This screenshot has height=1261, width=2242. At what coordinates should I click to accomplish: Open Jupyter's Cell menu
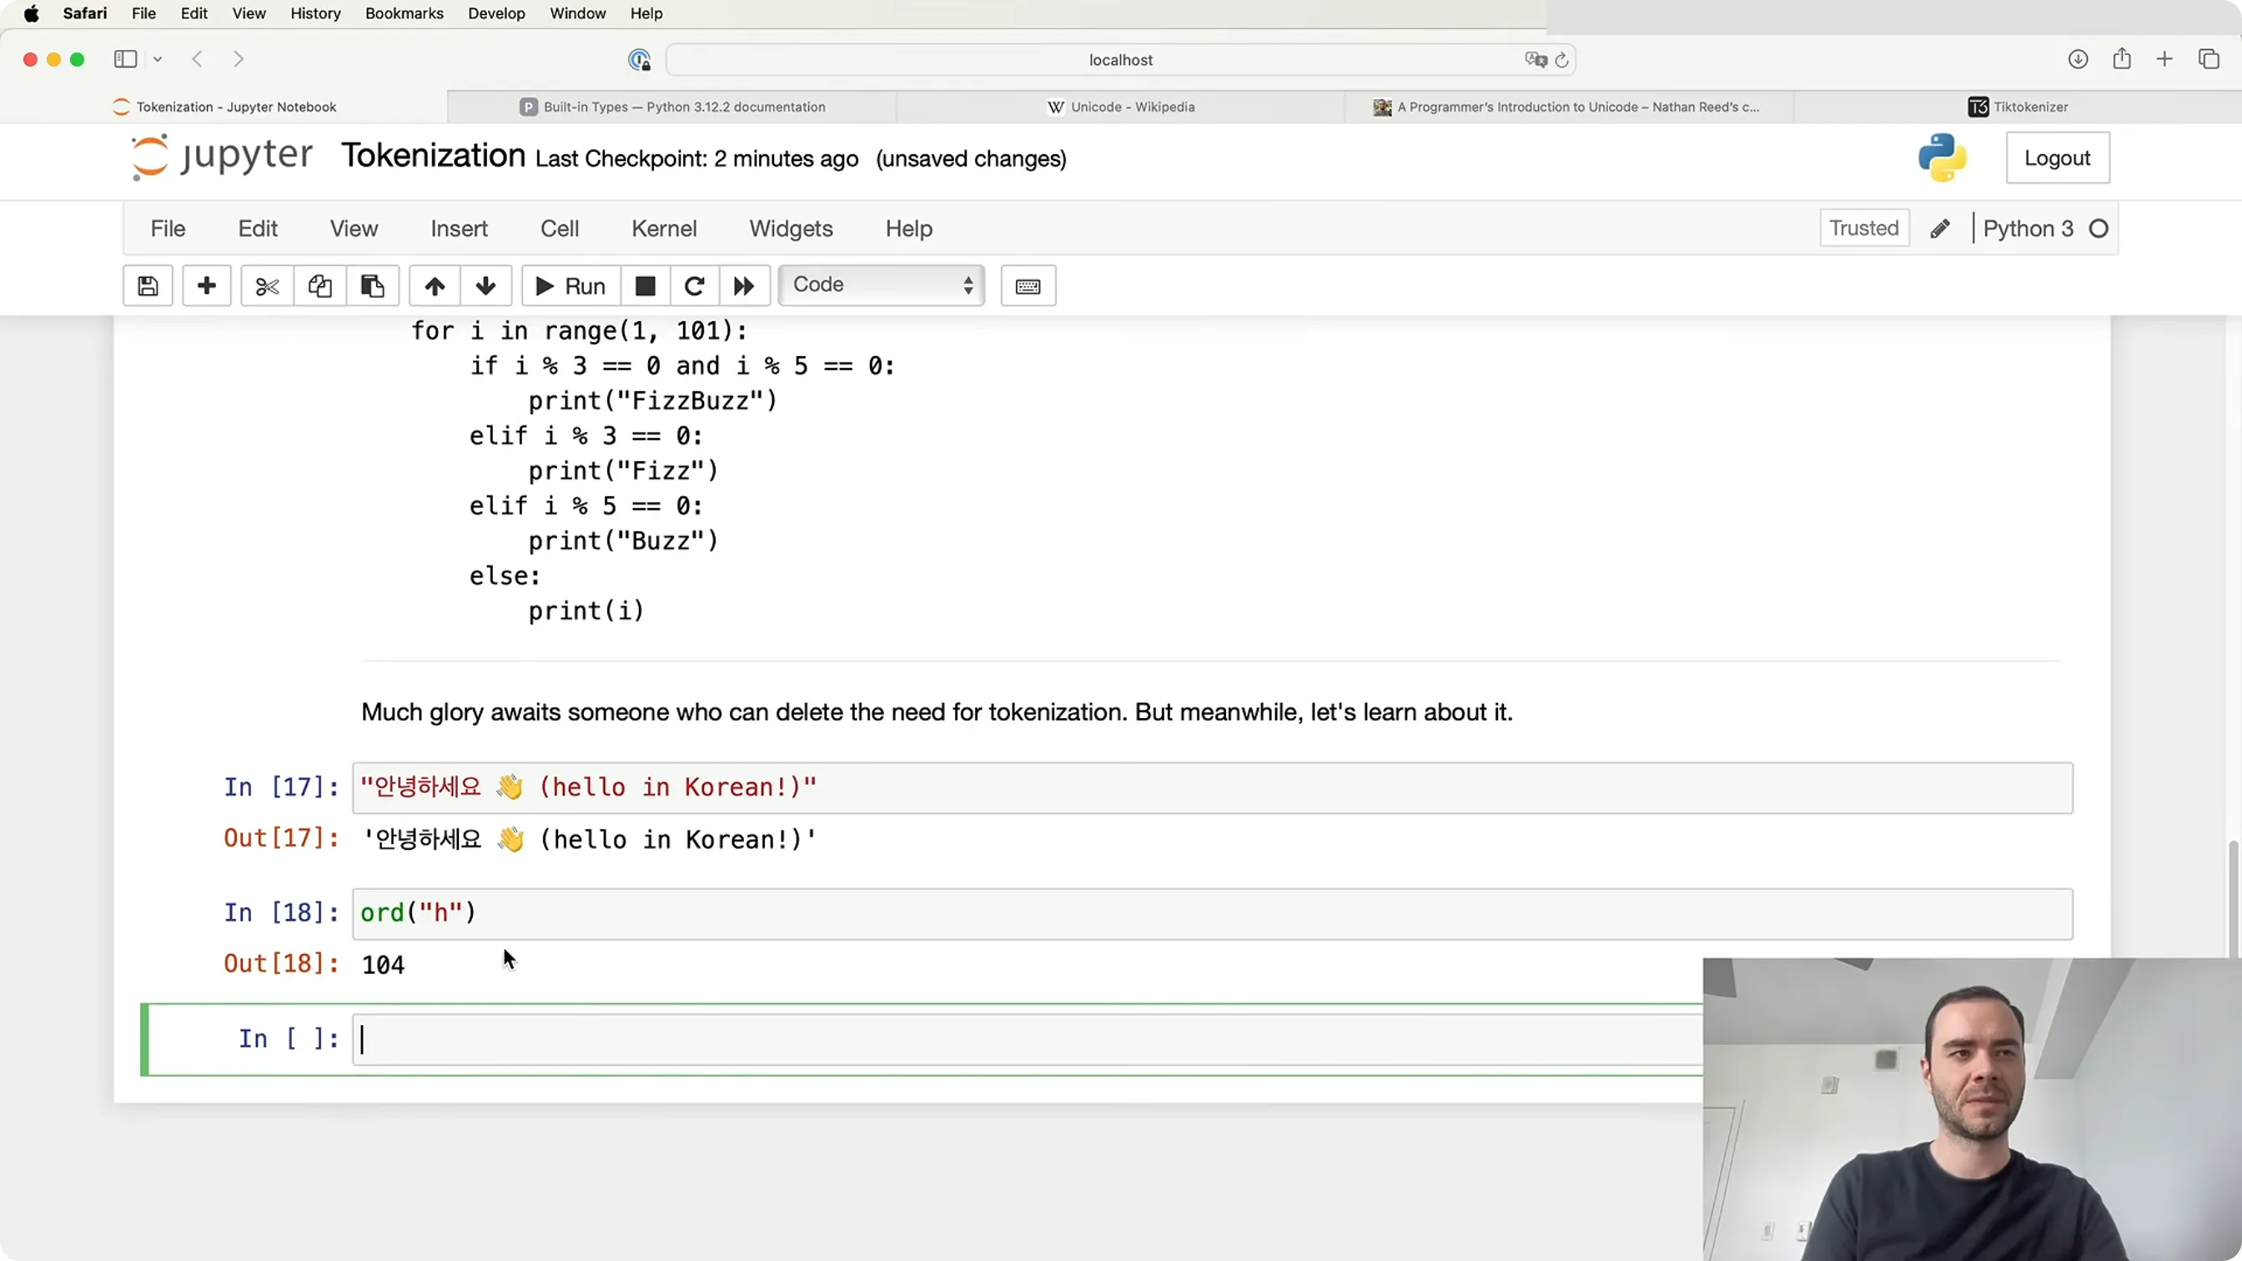click(x=560, y=228)
